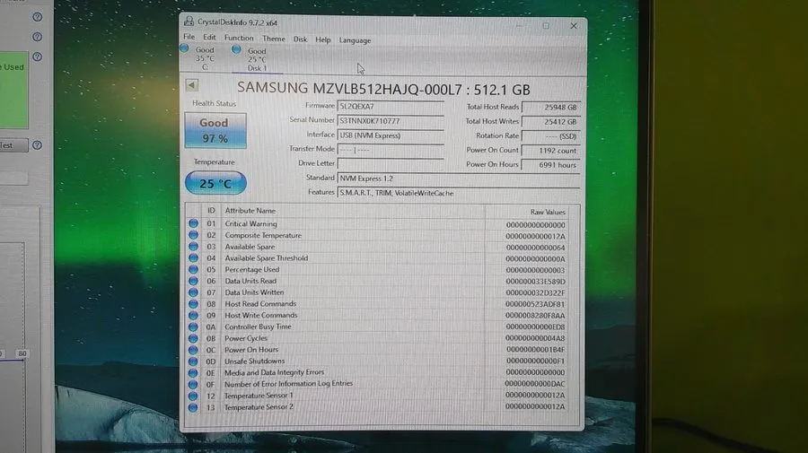Click the Total Host Writes value 25412 GB

(550, 122)
